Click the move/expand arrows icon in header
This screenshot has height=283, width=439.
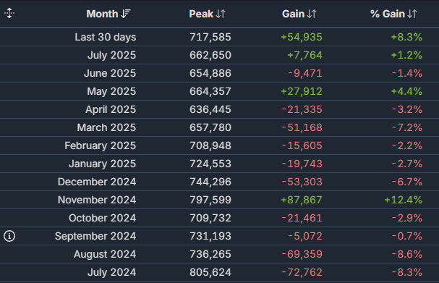coord(9,13)
